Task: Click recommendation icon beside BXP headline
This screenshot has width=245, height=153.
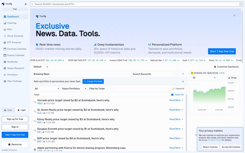Action: pyautogui.click(x=35, y=140)
